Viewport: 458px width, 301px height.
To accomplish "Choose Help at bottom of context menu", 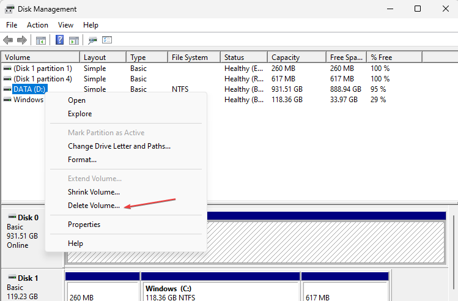I will tap(126, 243).
